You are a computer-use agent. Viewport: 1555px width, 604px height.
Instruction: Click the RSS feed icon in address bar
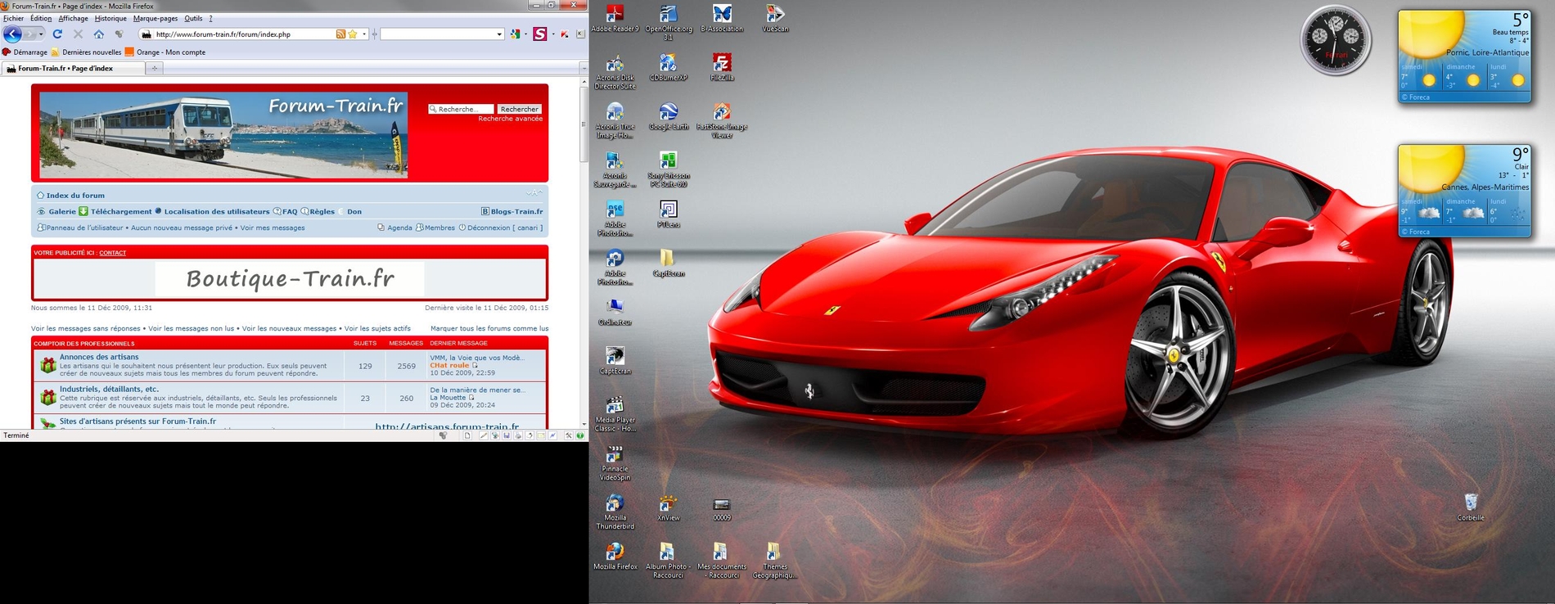340,34
